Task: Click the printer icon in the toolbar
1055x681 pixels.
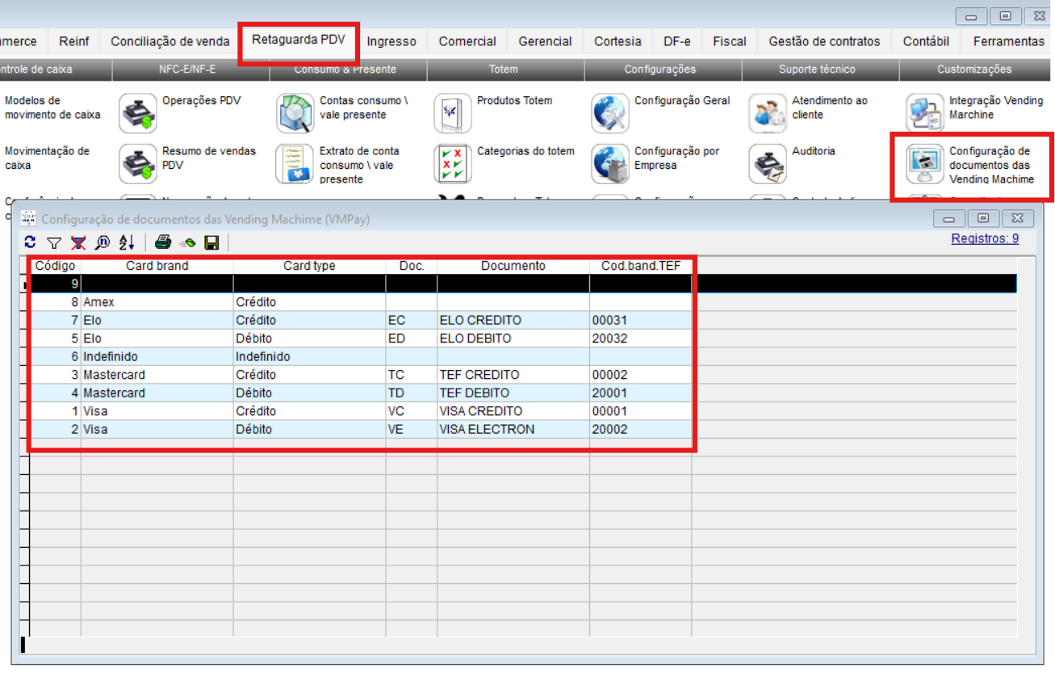Action: pos(163,242)
